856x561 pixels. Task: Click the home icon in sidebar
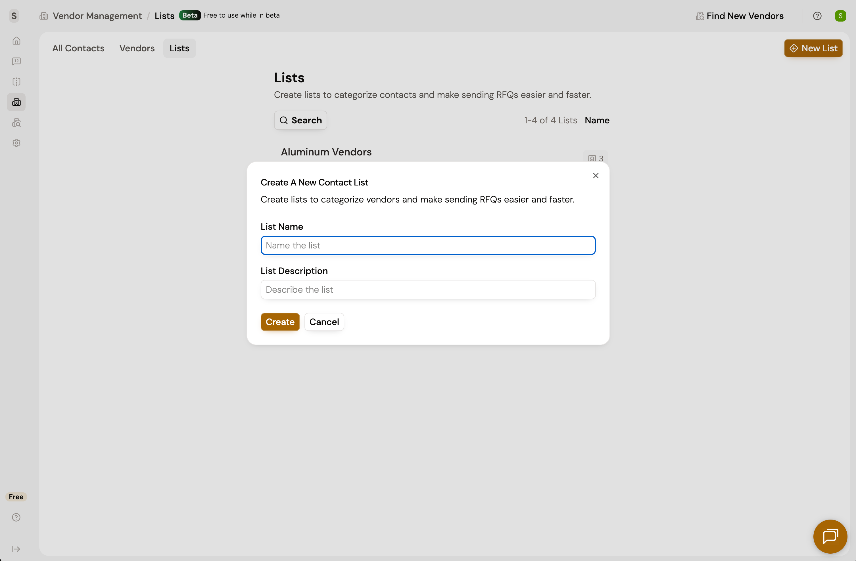[16, 41]
